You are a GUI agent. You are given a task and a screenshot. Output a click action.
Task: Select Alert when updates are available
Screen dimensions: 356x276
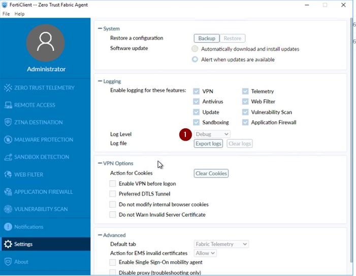point(195,59)
